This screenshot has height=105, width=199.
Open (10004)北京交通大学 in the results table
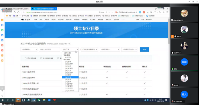pos(30,83)
